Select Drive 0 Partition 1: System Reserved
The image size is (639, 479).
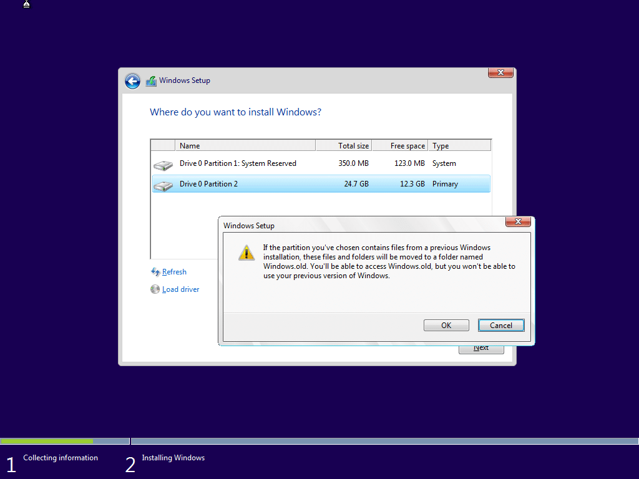click(321, 163)
